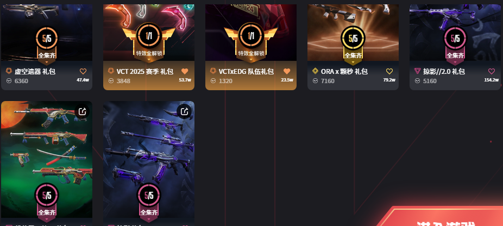The image size is (503, 226).
Task: Open the 虚空遮器 礼包 title
Action: (x=35, y=71)
